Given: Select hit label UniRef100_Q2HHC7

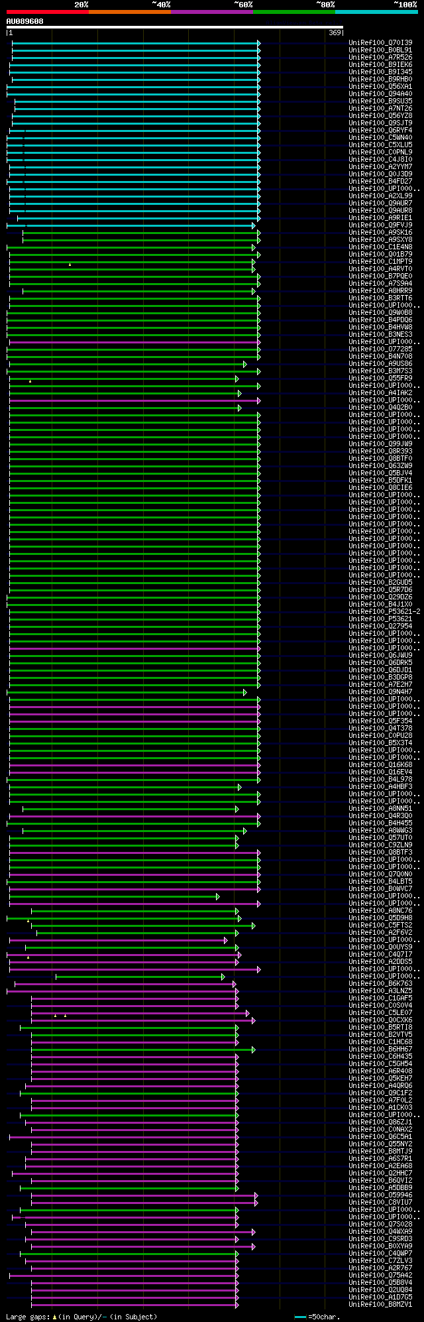Looking at the screenshot, I should pyautogui.click(x=380, y=1173).
